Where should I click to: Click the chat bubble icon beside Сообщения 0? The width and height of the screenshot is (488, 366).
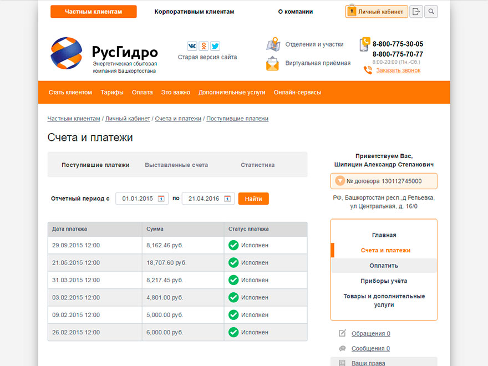342,348
